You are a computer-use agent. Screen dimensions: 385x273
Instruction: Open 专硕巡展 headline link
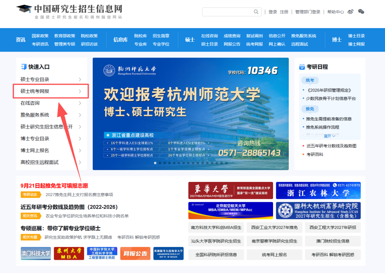tap(60, 229)
